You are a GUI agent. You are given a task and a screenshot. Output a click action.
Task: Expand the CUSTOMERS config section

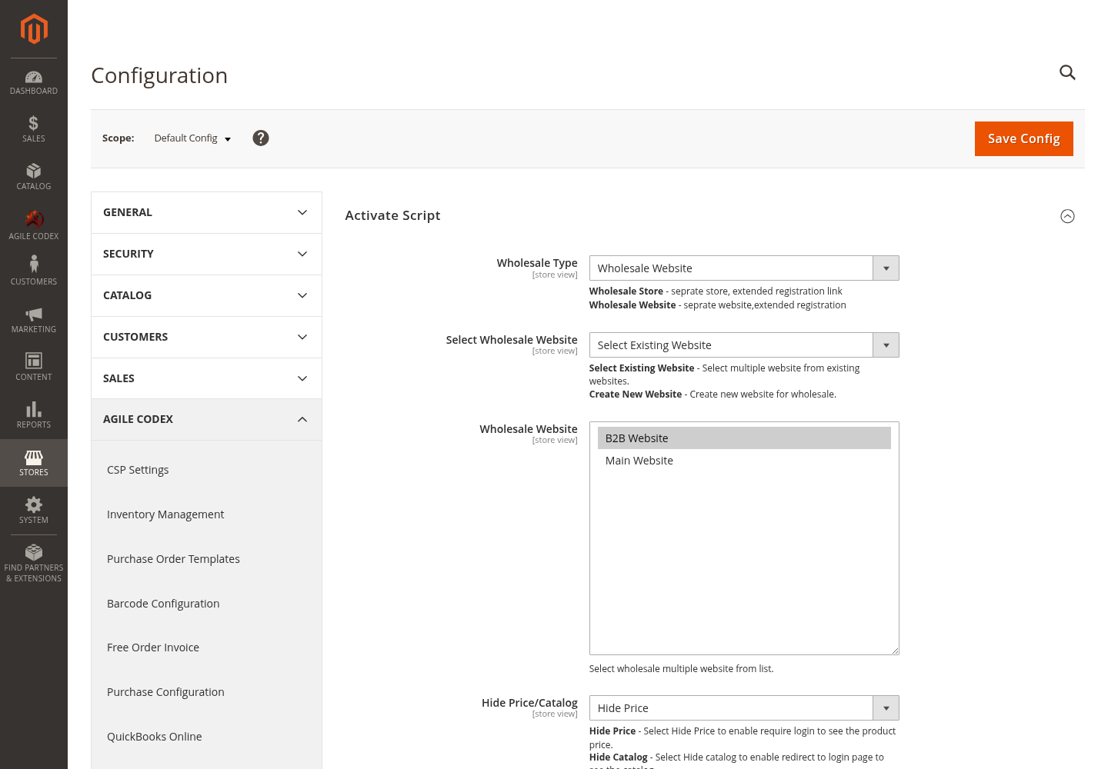[206, 337]
